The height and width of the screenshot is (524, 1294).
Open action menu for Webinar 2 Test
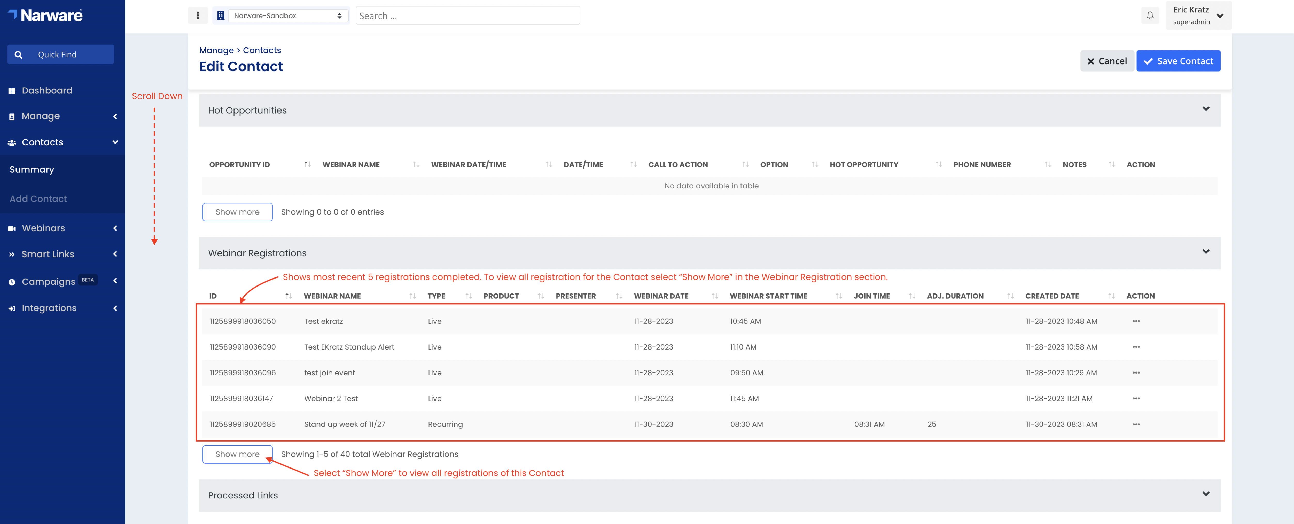click(1136, 399)
